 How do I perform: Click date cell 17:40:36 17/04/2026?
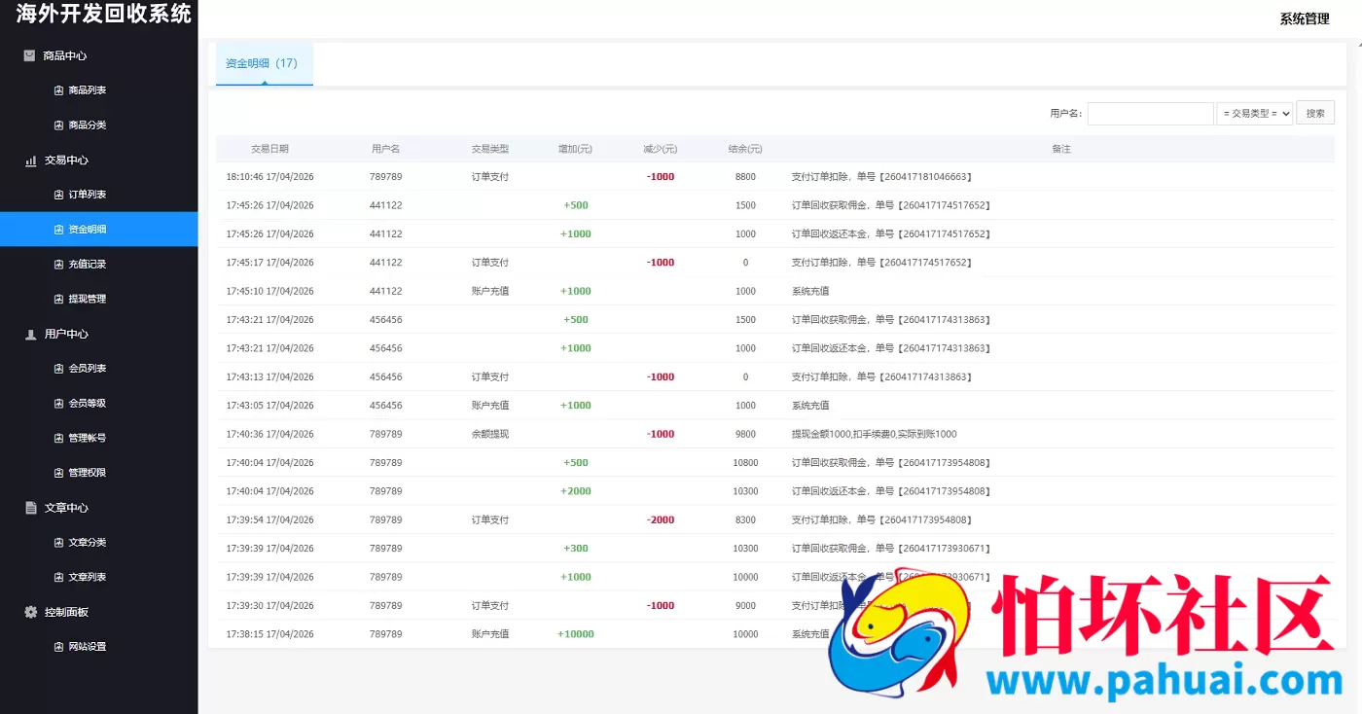click(269, 434)
